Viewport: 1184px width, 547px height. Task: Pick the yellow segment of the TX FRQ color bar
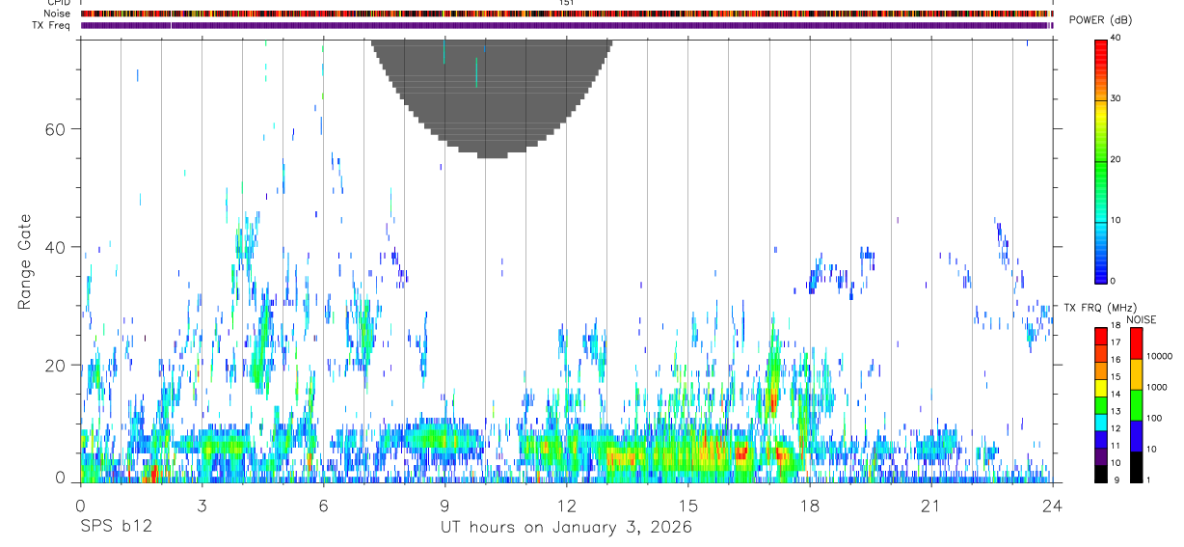[x=1101, y=388]
